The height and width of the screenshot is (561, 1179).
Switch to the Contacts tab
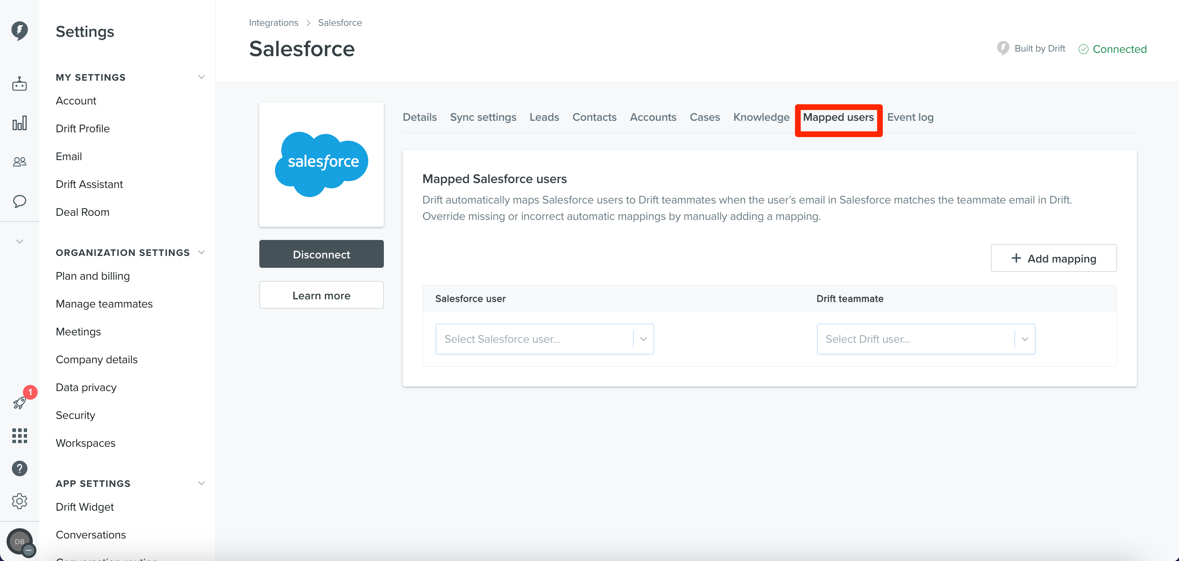coord(594,117)
